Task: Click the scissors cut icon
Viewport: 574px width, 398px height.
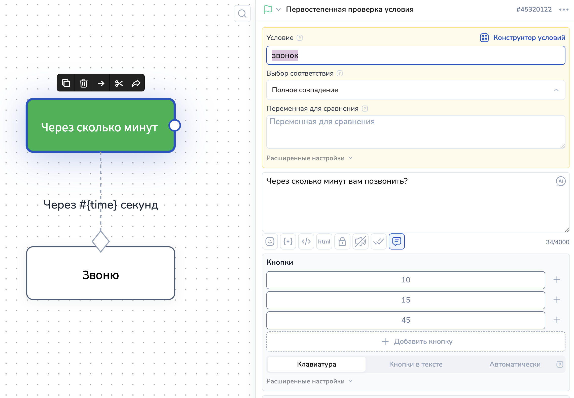Action: pyautogui.click(x=119, y=83)
